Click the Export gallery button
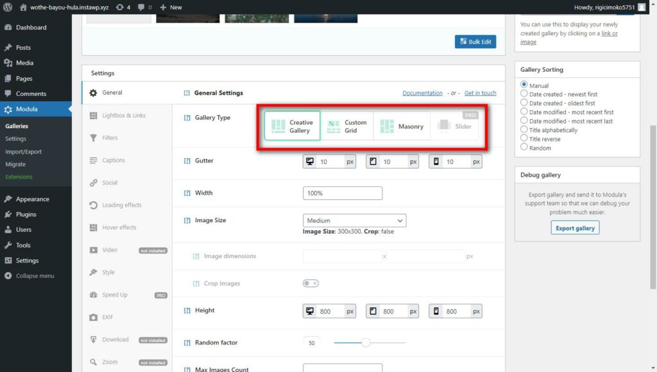 (x=575, y=228)
